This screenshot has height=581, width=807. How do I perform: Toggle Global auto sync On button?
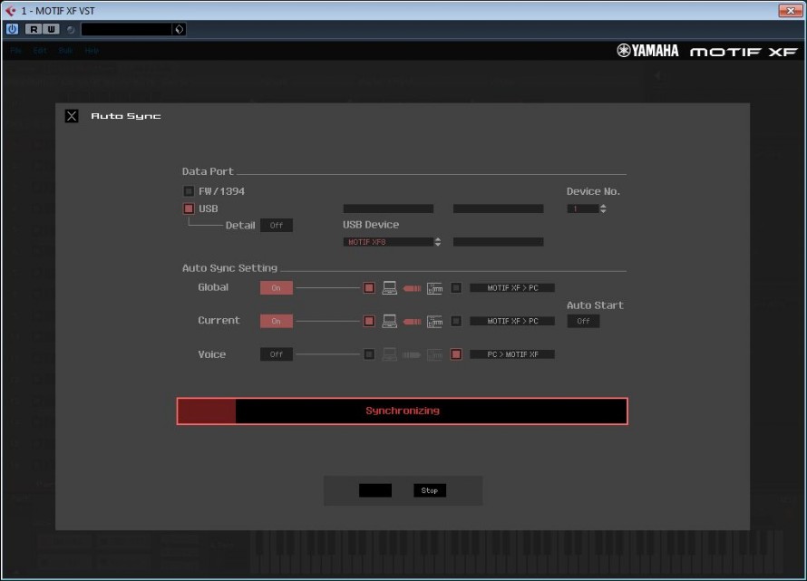(x=276, y=288)
